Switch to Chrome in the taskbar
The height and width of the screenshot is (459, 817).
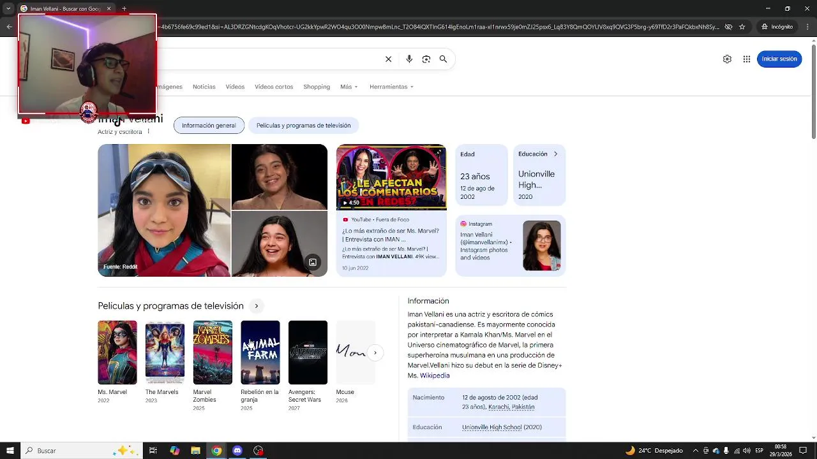coord(217,451)
